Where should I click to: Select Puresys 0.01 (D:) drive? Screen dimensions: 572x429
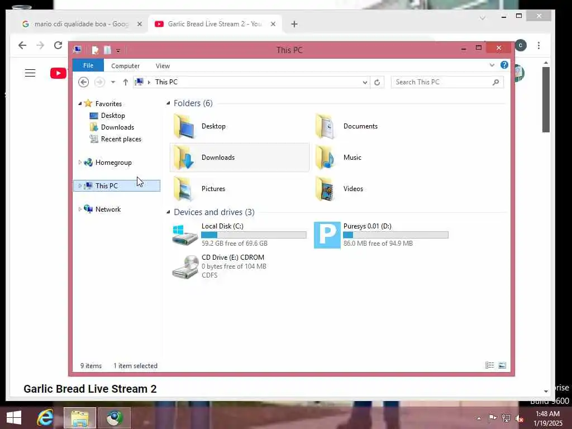(x=381, y=235)
